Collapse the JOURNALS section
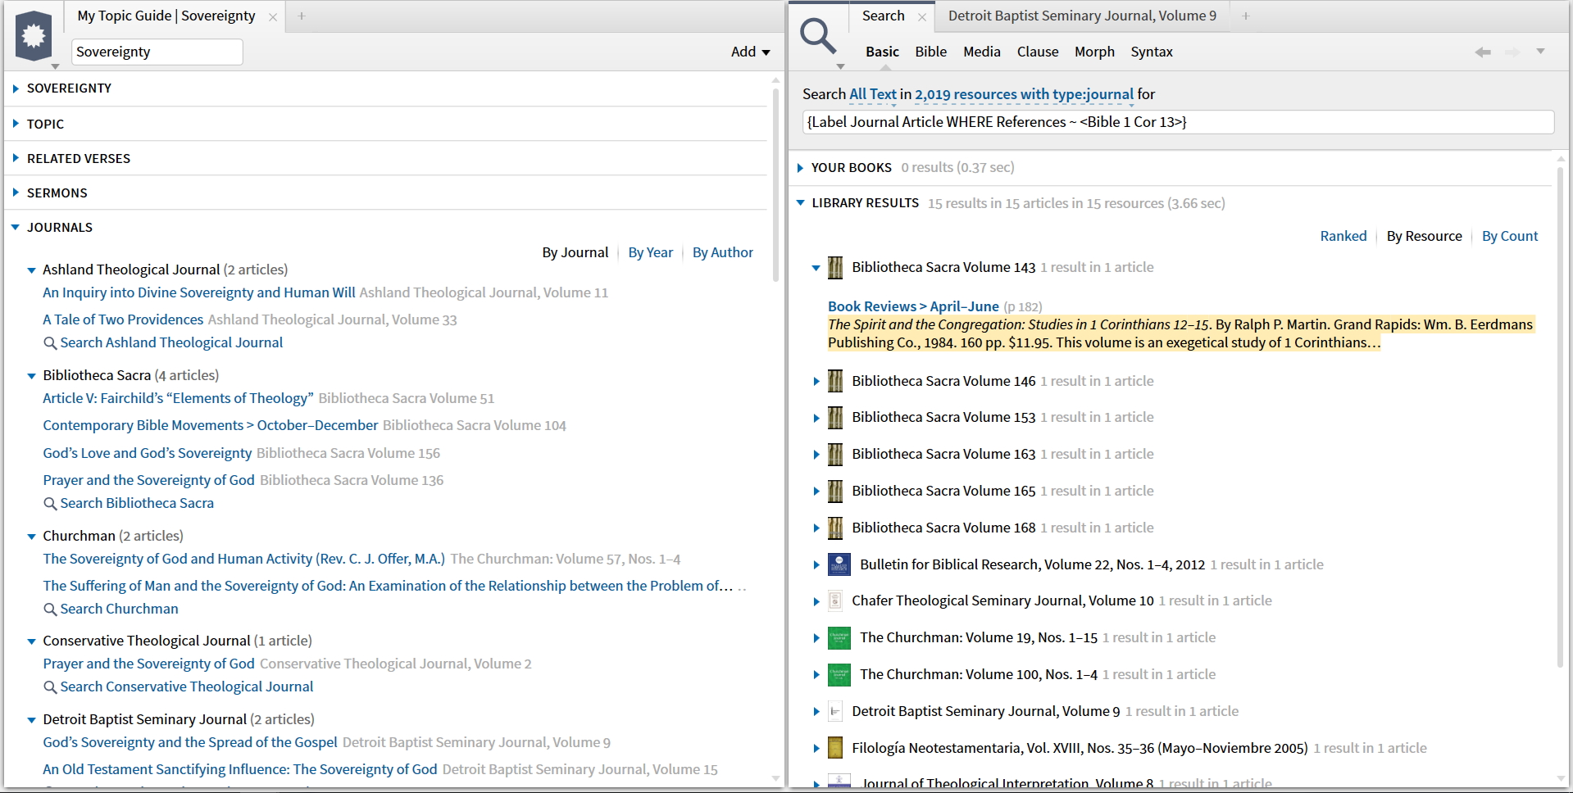The image size is (1573, 793). pos(16,227)
